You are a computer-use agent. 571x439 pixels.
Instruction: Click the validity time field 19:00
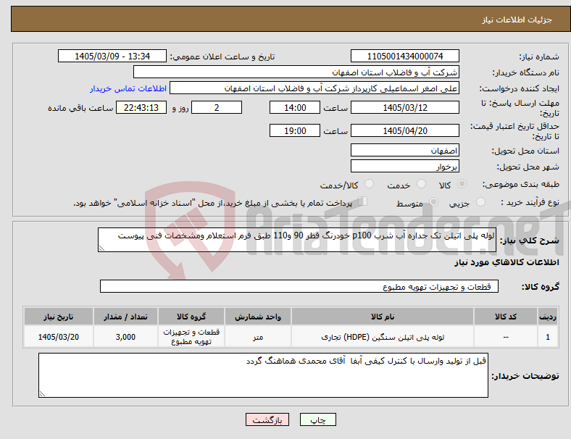click(x=295, y=130)
